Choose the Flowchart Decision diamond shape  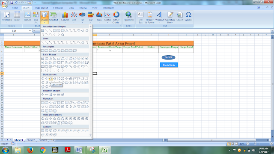(51, 103)
